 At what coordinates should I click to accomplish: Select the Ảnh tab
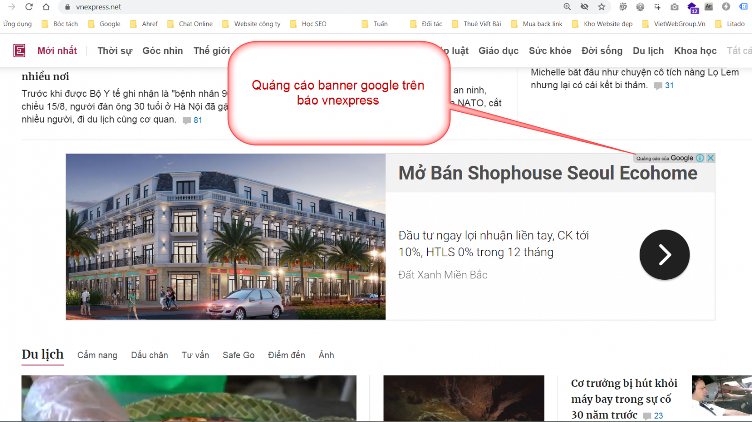coord(326,355)
